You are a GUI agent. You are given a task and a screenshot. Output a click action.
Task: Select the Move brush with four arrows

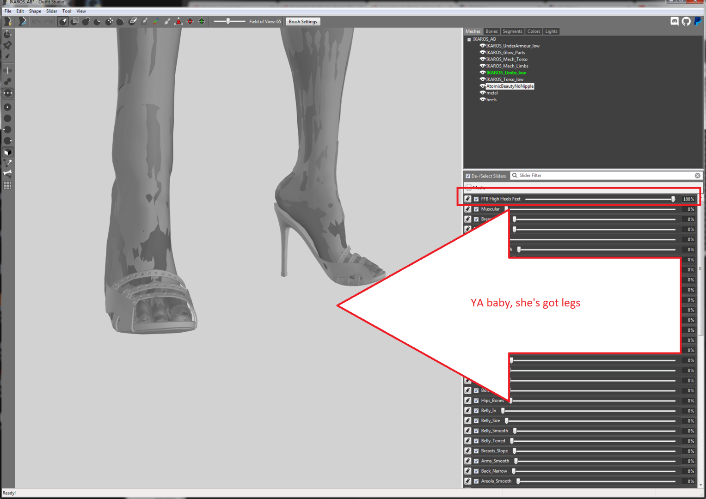pyautogui.click(x=109, y=21)
